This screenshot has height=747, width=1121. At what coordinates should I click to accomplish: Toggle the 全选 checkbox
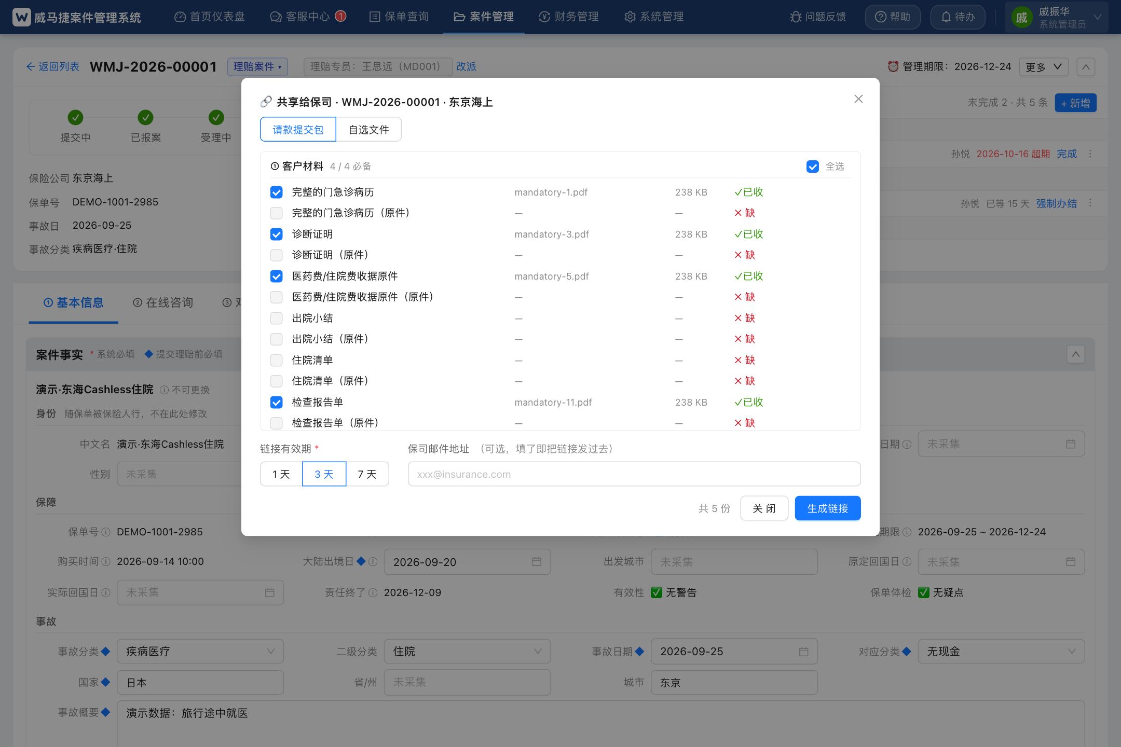point(813,167)
